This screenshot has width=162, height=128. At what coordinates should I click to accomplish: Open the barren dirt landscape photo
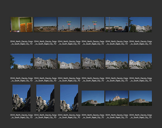click(45, 25)
